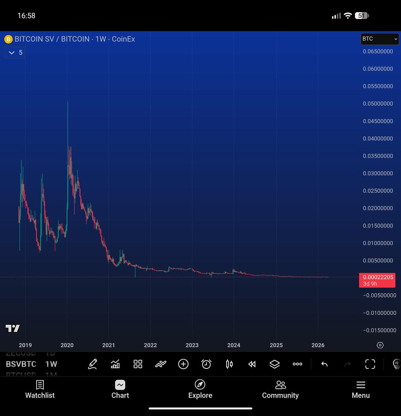This screenshot has height=416, width=401.
Task: Change chart type candlestick icon
Action: [229, 364]
